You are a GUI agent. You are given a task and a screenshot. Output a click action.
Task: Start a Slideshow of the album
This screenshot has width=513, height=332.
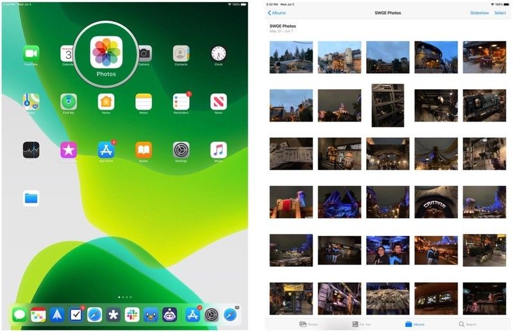tap(479, 13)
